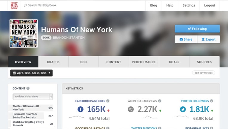Click the search magnifier icon
228x129 pixels.
25,5
